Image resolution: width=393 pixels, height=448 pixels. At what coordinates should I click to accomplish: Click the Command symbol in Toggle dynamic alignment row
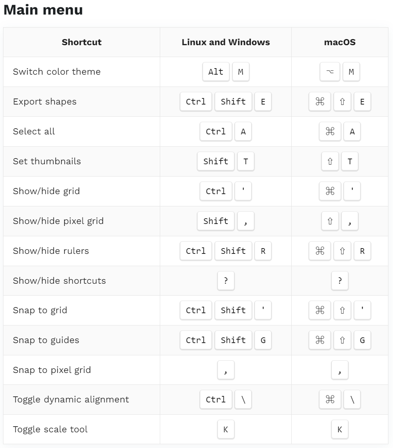[330, 400]
